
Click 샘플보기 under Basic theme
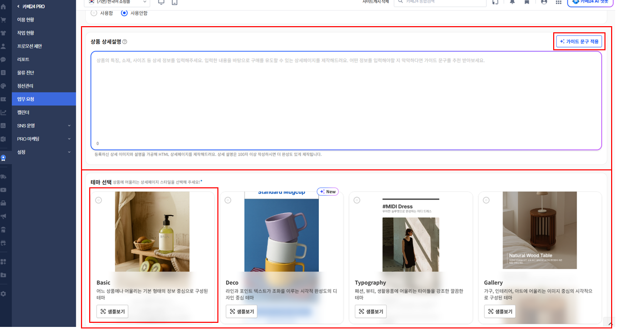112,312
